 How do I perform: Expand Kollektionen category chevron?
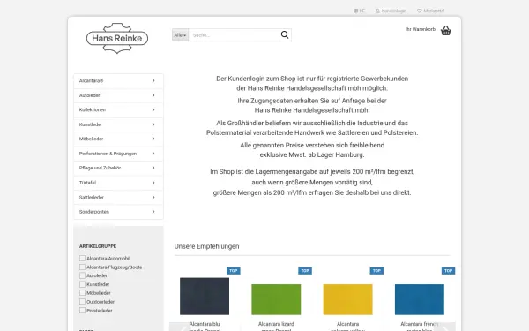click(x=153, y=109)
